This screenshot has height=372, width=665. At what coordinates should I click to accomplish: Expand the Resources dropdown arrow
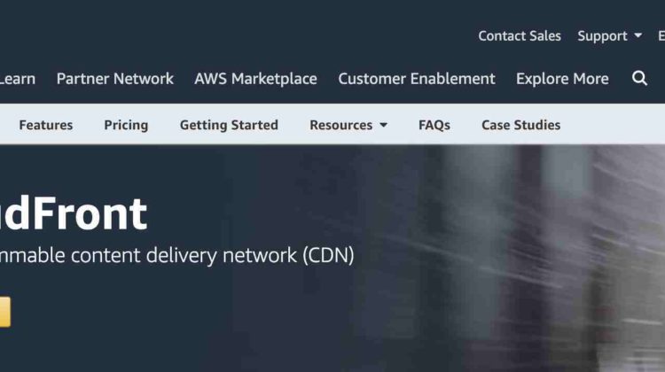pos(383,125)
